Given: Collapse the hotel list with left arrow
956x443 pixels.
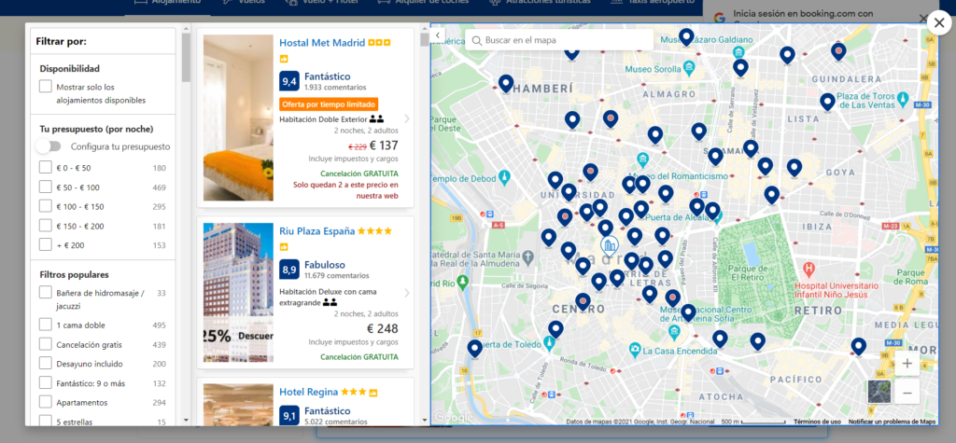Looking at the screenshot, I should point(438,35).
